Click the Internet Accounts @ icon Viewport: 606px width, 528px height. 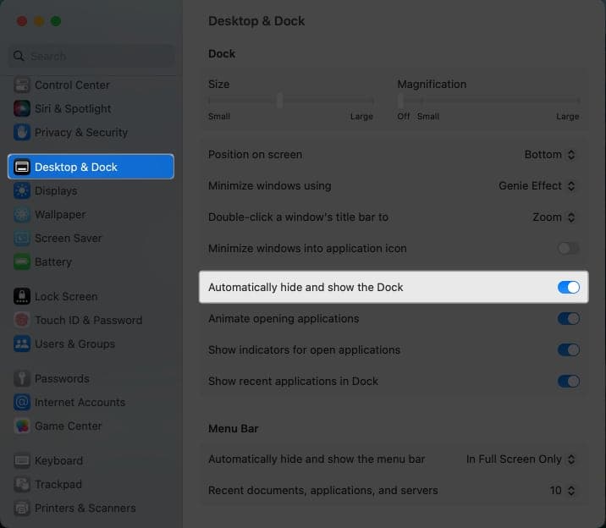click(22, 402)
